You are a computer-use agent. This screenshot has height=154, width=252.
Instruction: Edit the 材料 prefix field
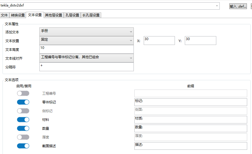click(190, 120)
